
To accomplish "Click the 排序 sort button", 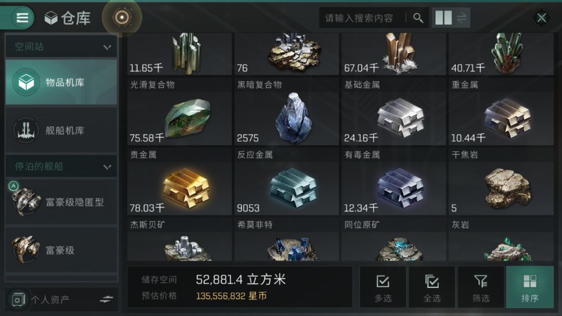I will (x=530, y=287).
